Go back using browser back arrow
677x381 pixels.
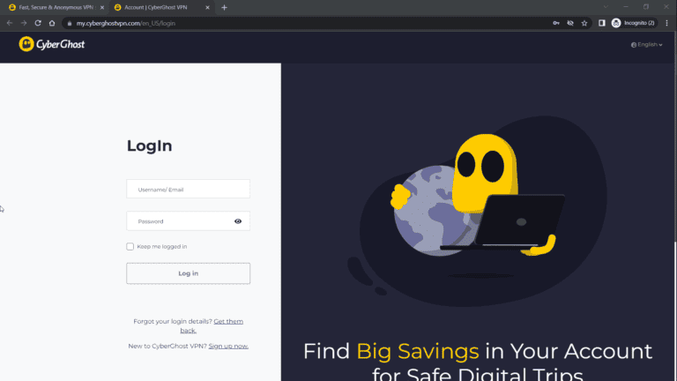pos(10,23)
